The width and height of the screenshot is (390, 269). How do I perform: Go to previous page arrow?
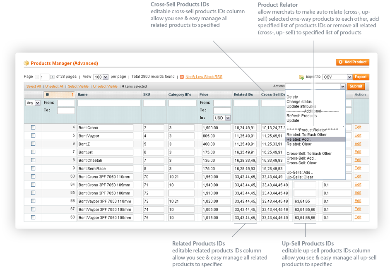click(37, 77)
